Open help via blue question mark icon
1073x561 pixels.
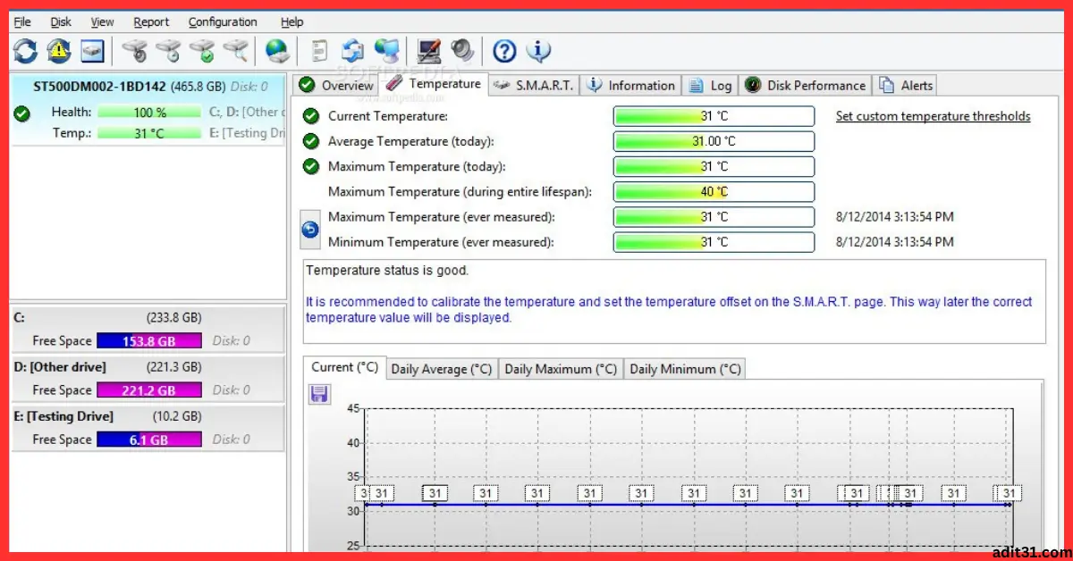[x=504, y=51]
